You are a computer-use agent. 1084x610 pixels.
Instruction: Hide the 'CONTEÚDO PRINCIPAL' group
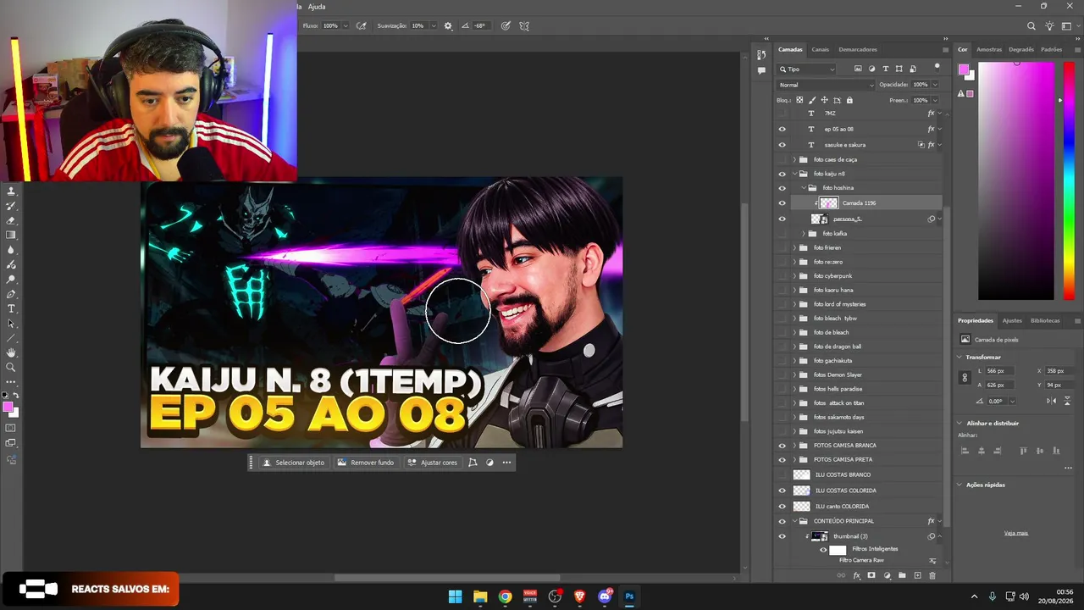pos(782,521)
